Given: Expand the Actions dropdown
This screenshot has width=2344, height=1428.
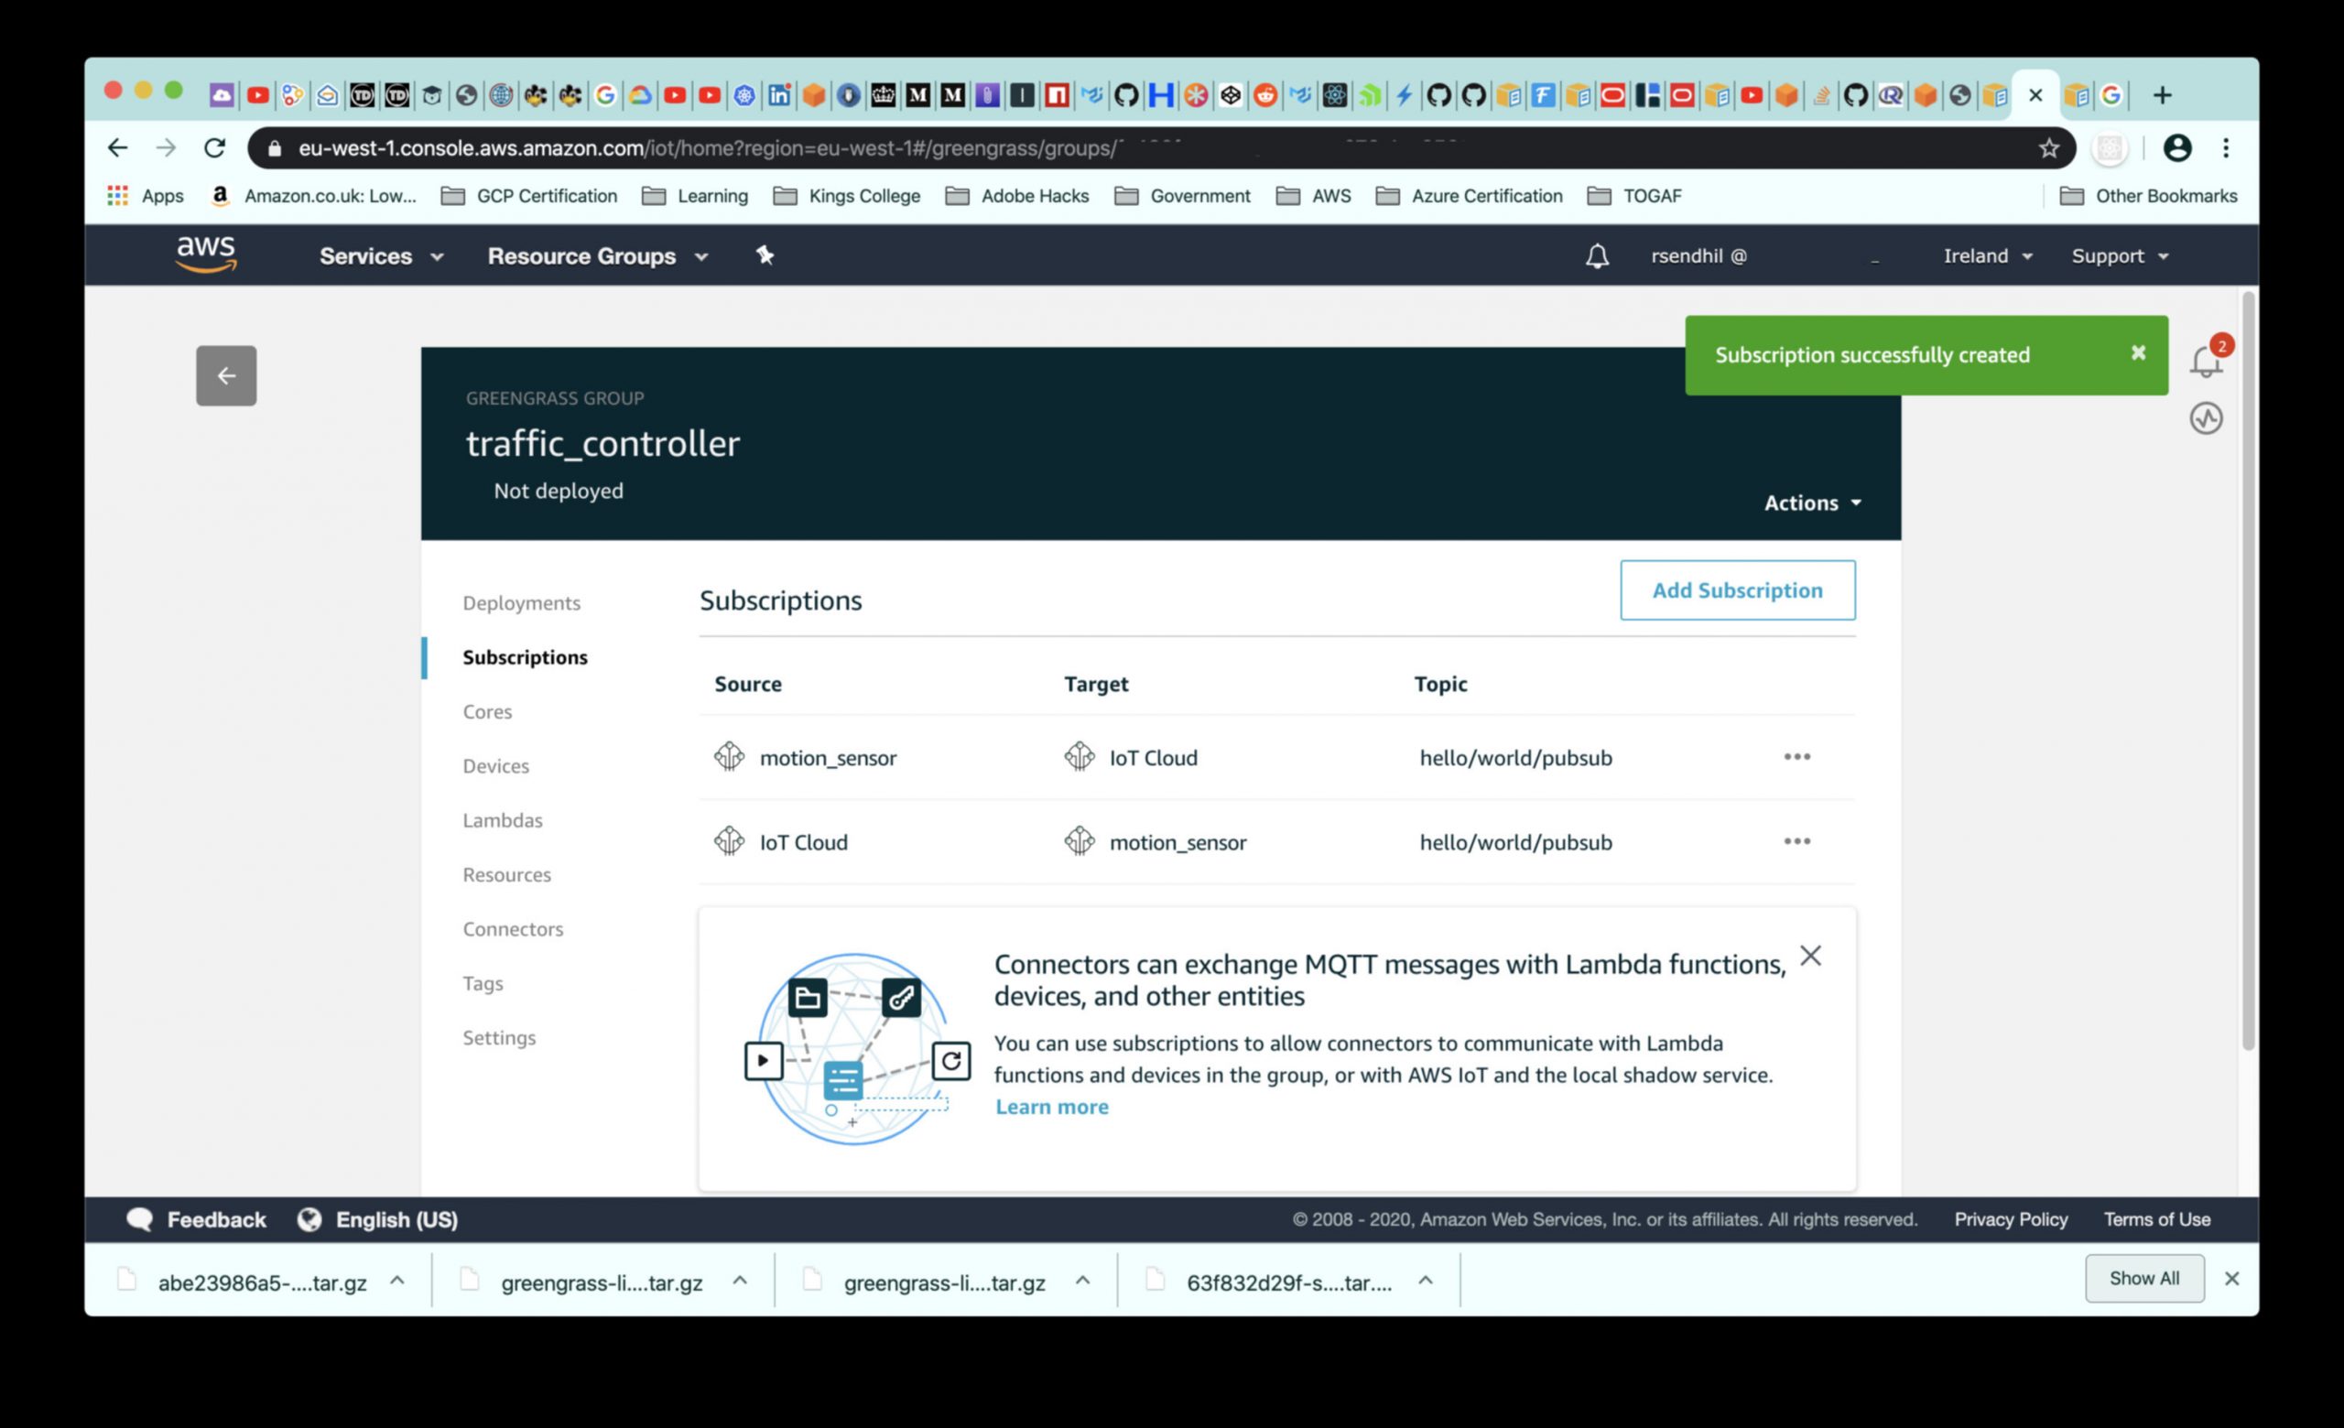Looking at the screenshot, I should pyautogui.click(x=1811, y=503).
